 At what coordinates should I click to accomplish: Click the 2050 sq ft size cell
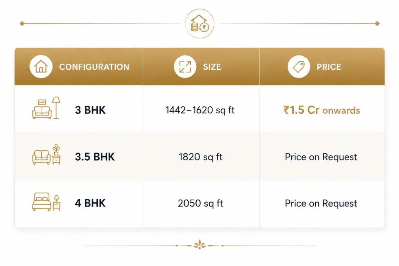coord(200,204)
